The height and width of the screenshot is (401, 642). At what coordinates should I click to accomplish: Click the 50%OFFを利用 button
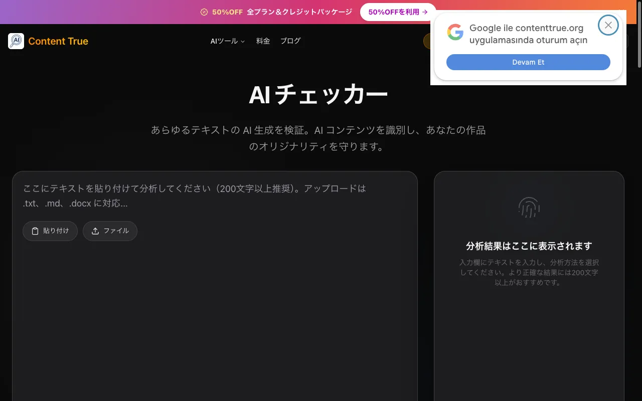(398, 12)
